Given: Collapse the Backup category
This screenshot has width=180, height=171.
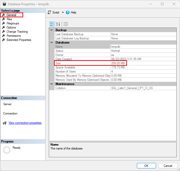Looking at the screenshot, I should (x=52, y=30).
